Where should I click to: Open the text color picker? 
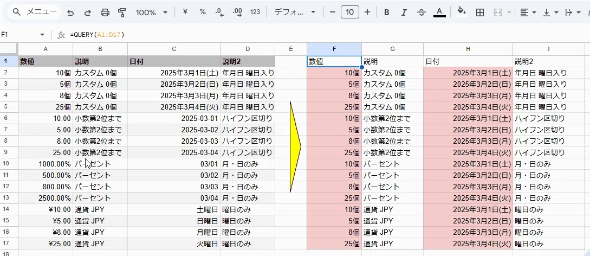point(439,12)
